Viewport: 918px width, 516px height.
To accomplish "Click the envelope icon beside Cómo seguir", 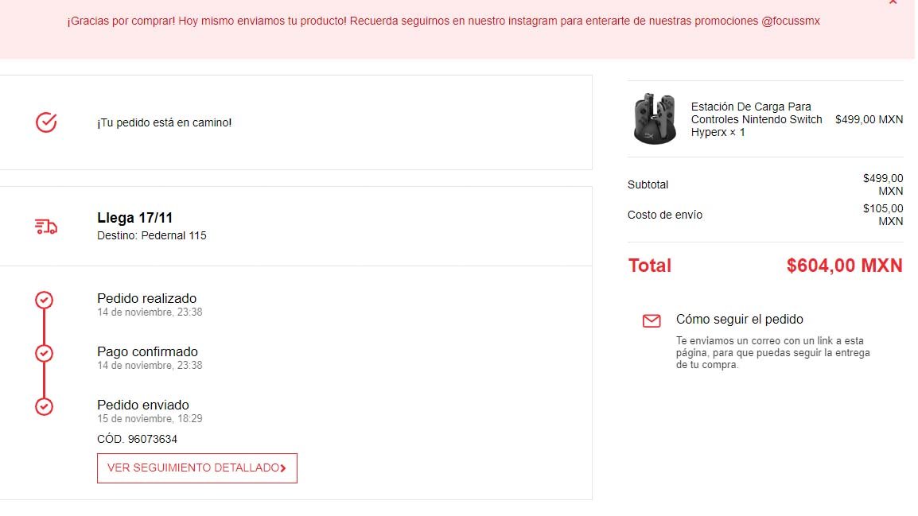I will [x=652, y=320].
